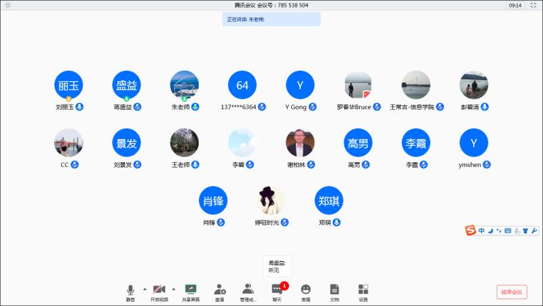
Task: Click the Sogou input wrench settings icon
Action: click(x=534, y=231)
